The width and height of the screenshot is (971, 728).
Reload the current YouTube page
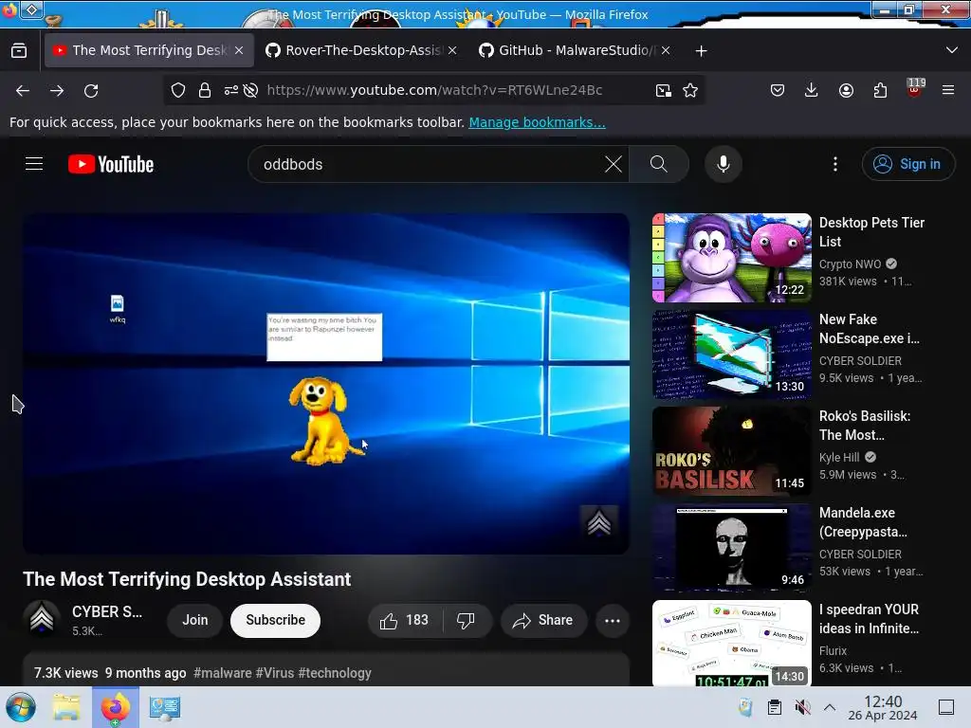click(x=91, y=90)
